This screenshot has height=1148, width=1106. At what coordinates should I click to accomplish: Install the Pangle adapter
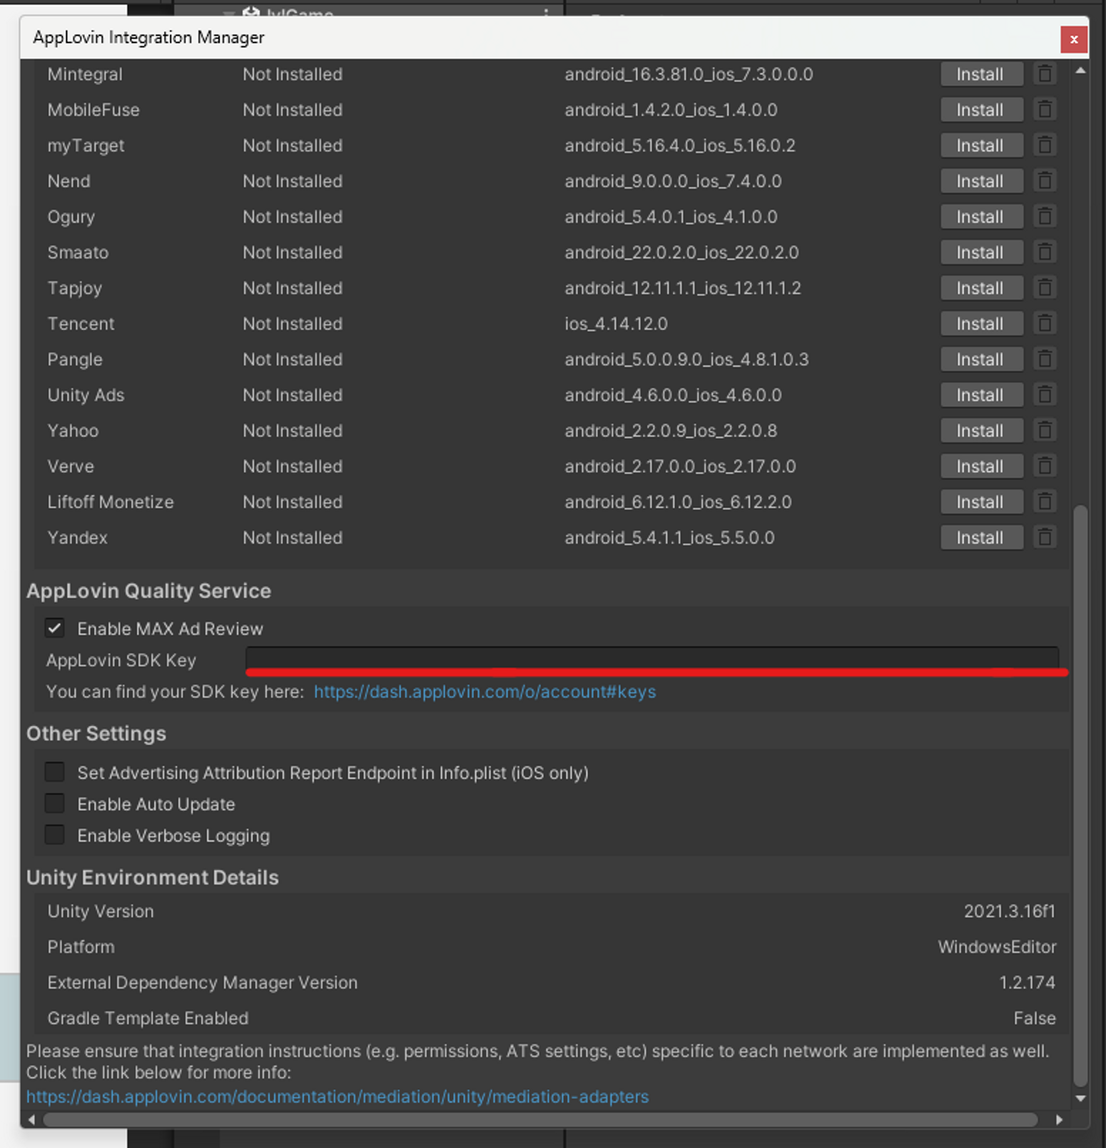click(982, 360)
